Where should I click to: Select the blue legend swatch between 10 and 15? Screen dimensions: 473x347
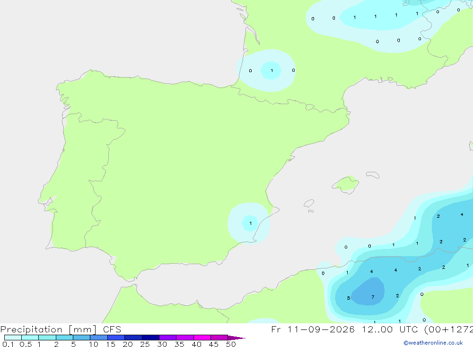coord(99,338)
